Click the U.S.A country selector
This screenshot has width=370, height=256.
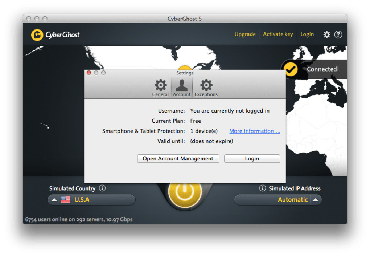point(91,200)
